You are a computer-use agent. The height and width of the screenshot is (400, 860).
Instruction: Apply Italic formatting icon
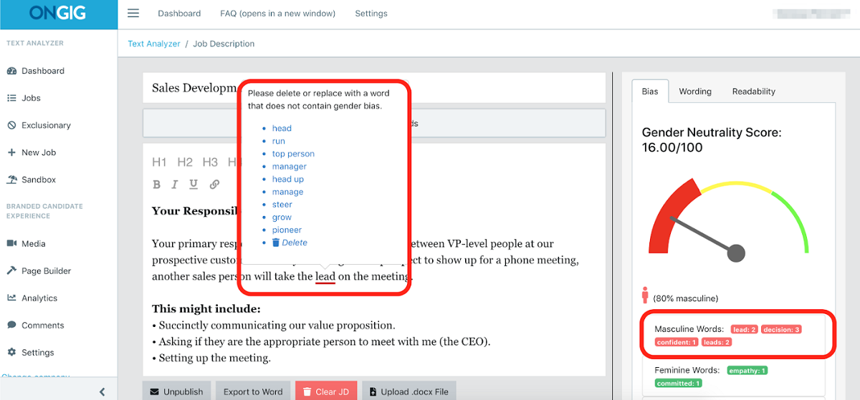coord(175,185)
